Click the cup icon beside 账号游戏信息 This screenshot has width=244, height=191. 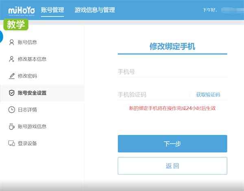tap(11, 127)
